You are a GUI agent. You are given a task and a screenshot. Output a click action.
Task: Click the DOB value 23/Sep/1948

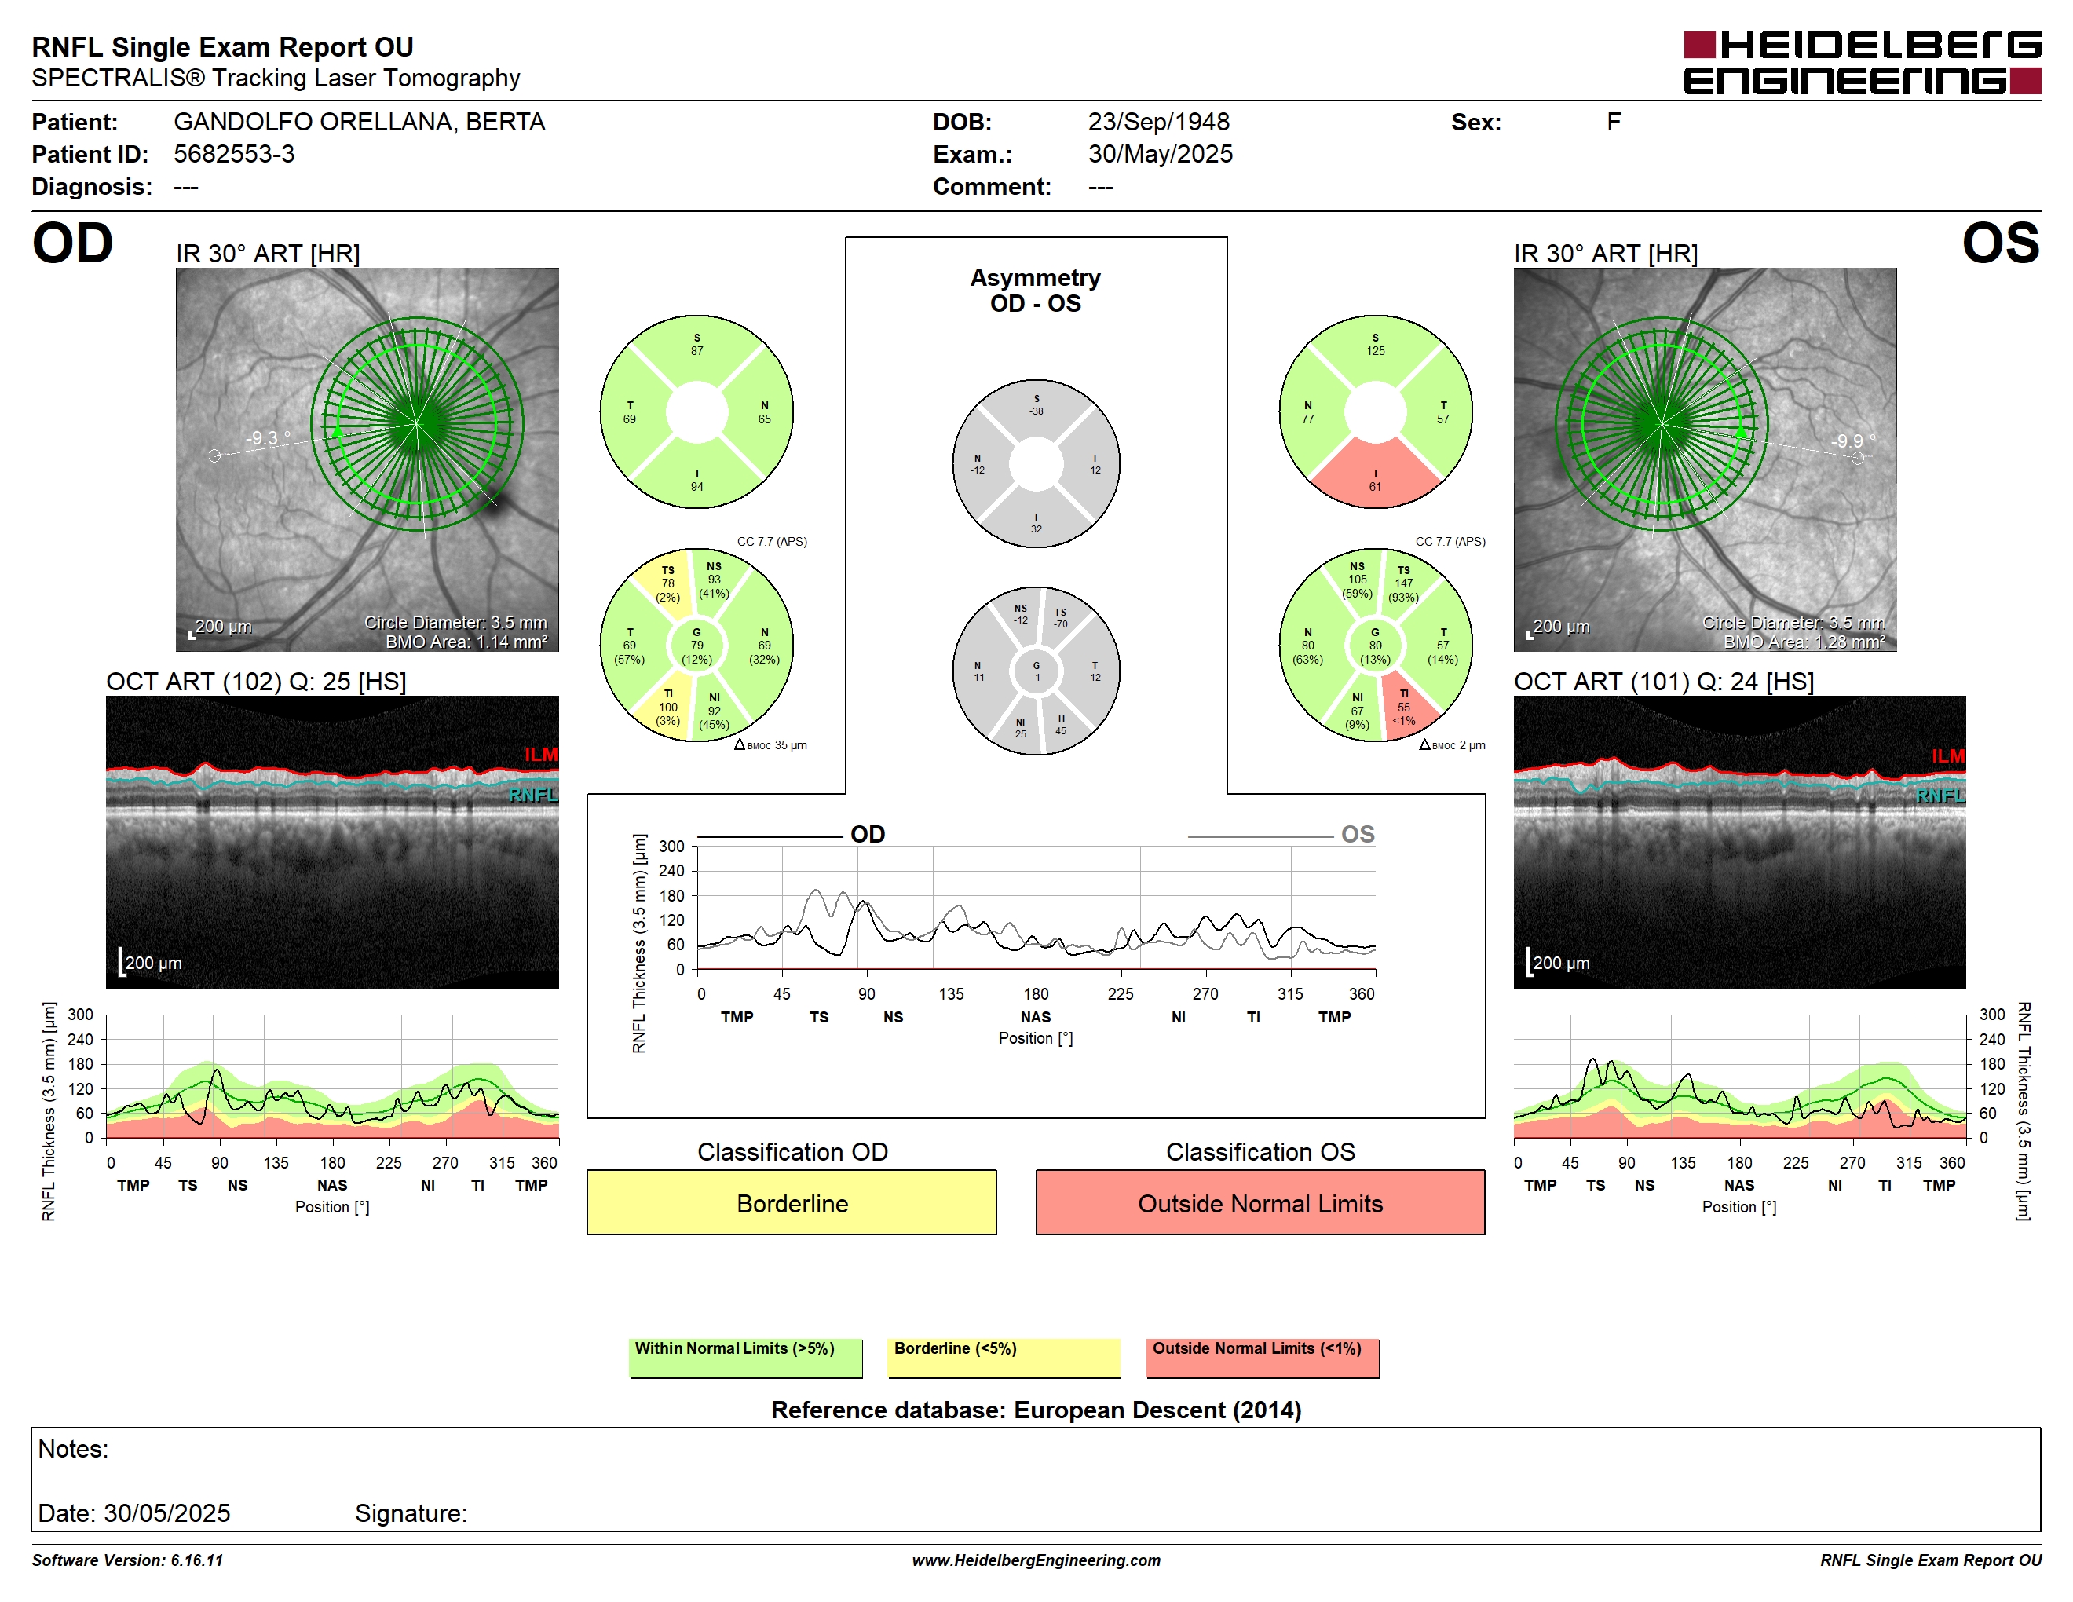pyautogui.click(x=1158, y=122)
